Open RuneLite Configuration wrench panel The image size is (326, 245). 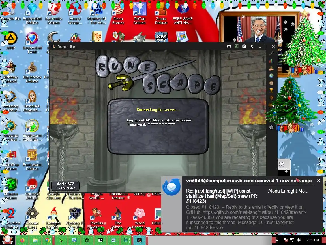[271, 54]
